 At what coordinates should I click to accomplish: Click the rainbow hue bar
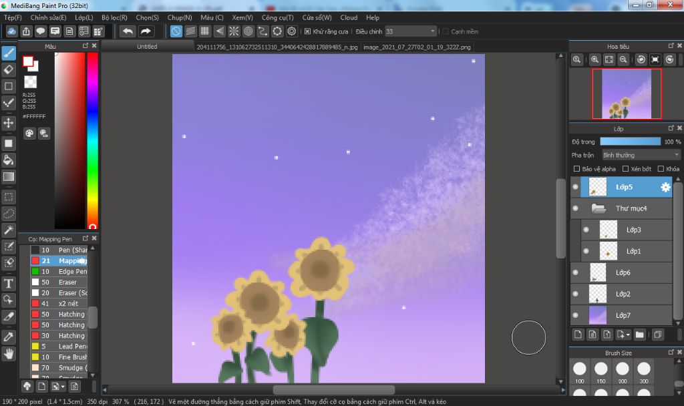tap(92, 140)
